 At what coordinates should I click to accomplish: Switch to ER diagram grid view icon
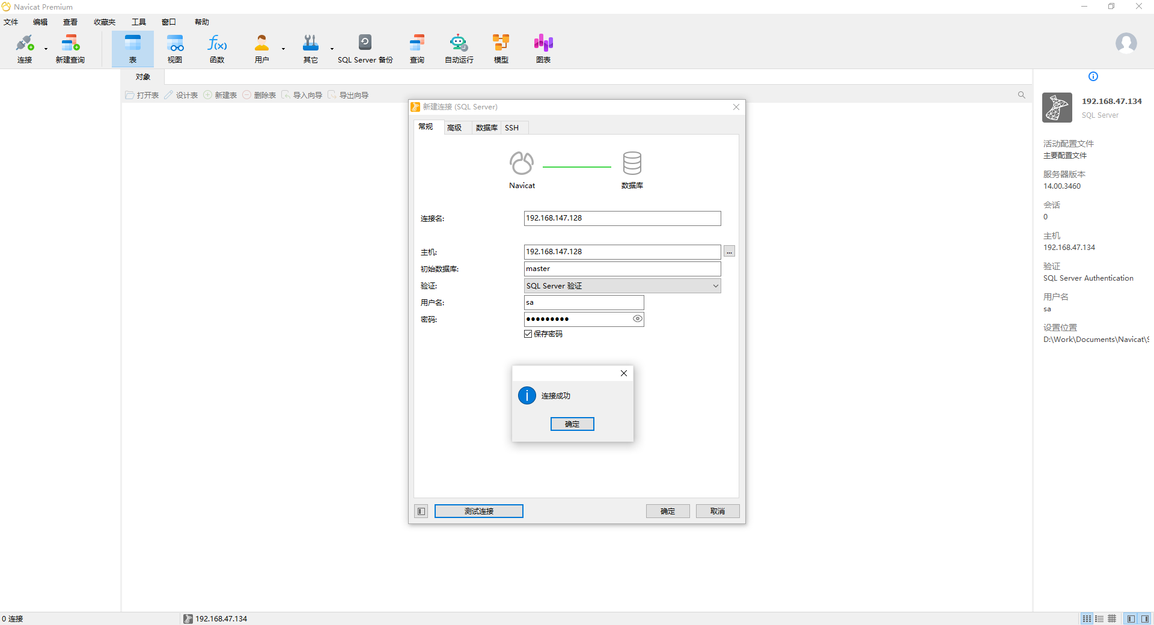[1112, 618]
